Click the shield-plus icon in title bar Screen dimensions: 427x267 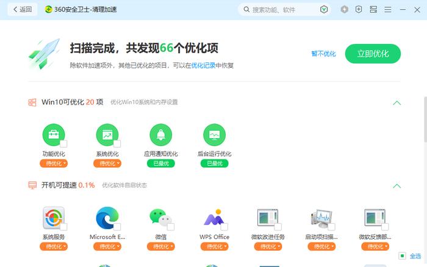pos(359,10)
